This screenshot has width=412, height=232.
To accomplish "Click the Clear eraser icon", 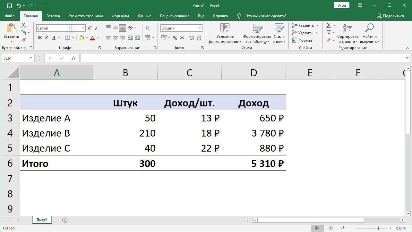I will (x=329, y=40).
